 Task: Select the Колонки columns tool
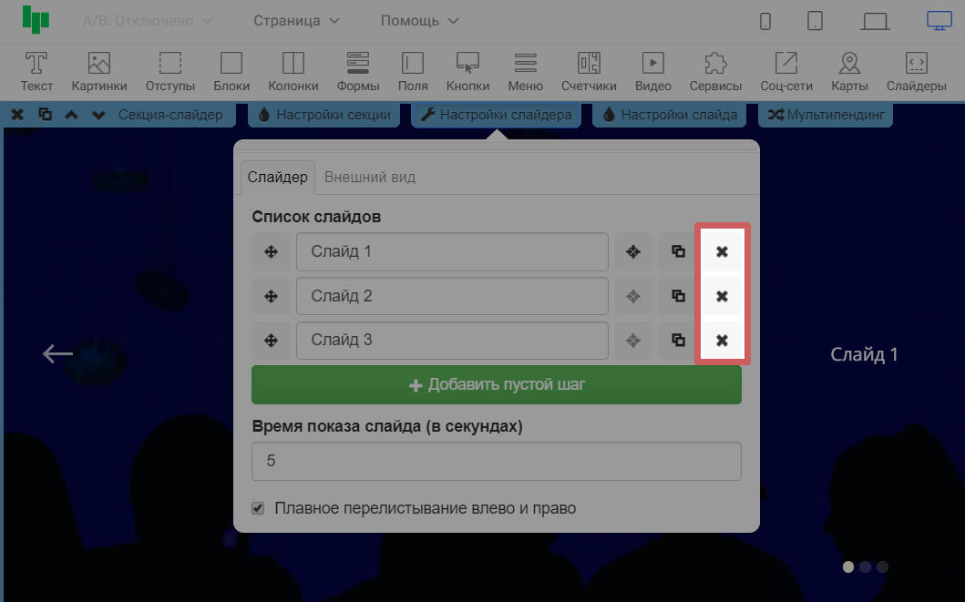coord(293,71)
